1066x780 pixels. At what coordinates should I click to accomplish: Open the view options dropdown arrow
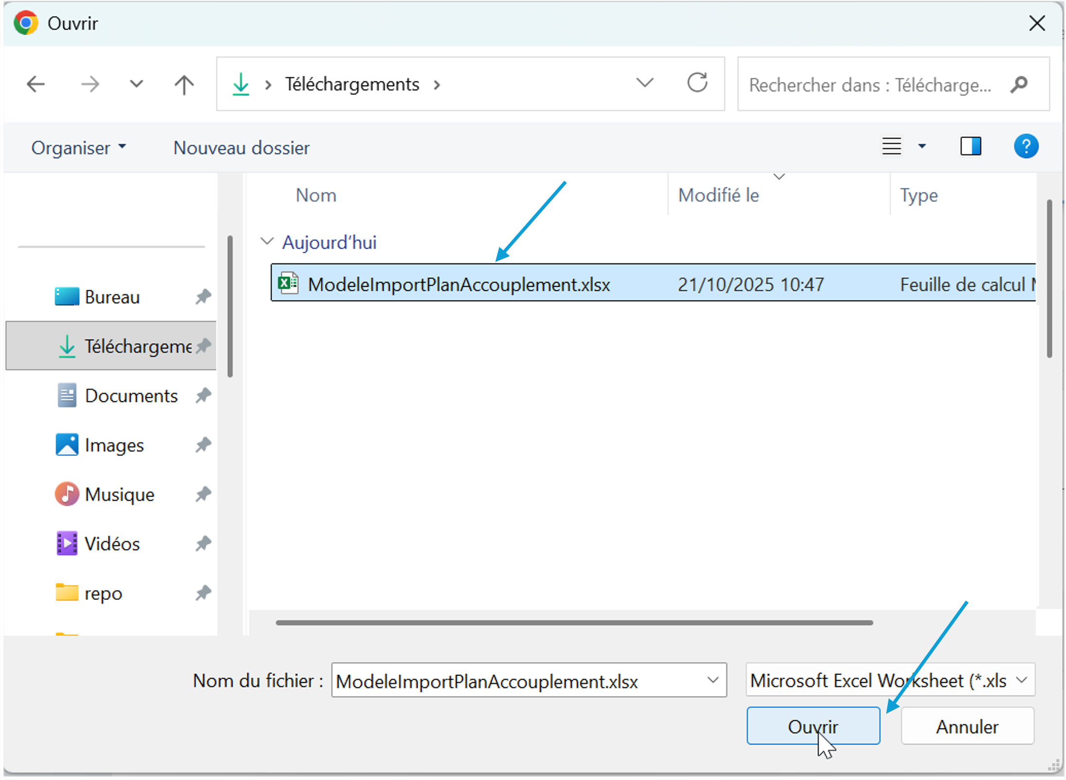point(921,146)
